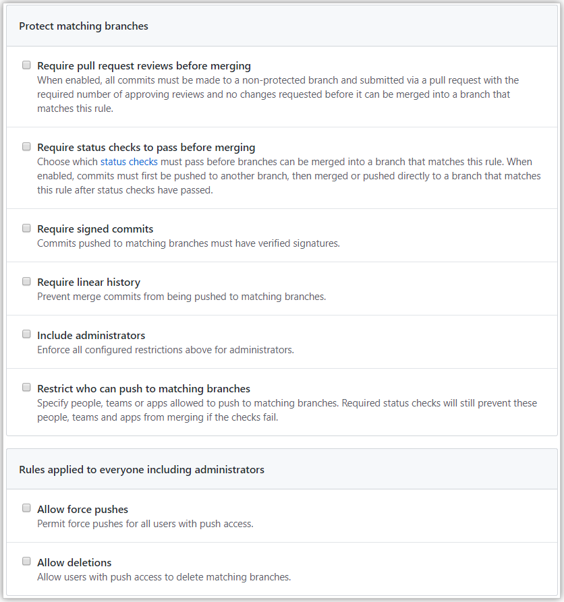Click the 'Allow force pushes' label text
Image resolution: width=564 pixels, height=602 pixels.
82,510
